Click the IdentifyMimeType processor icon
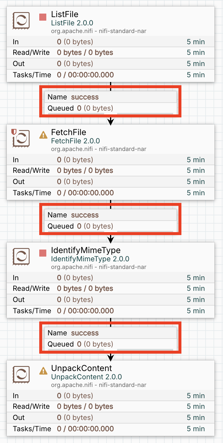Viewport: 223px width, 443px height. (21, 257)
